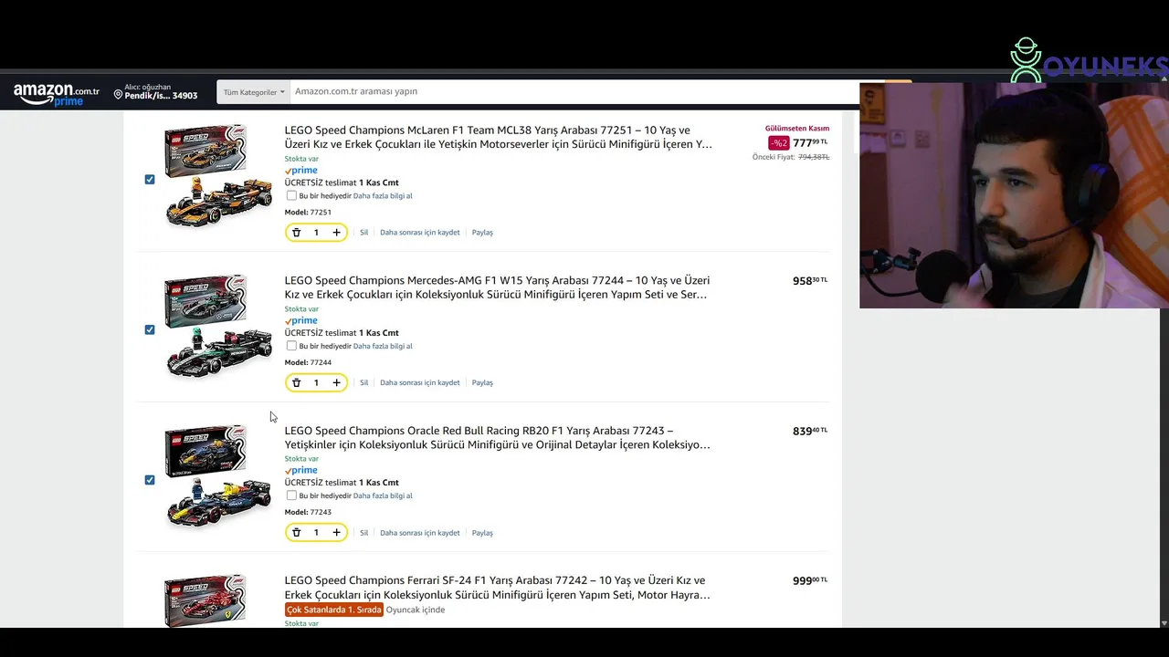The height and width of the screenshot is (657, 1169).
Task: Click the -%2 discount badge
Action: tap(779, 143)
